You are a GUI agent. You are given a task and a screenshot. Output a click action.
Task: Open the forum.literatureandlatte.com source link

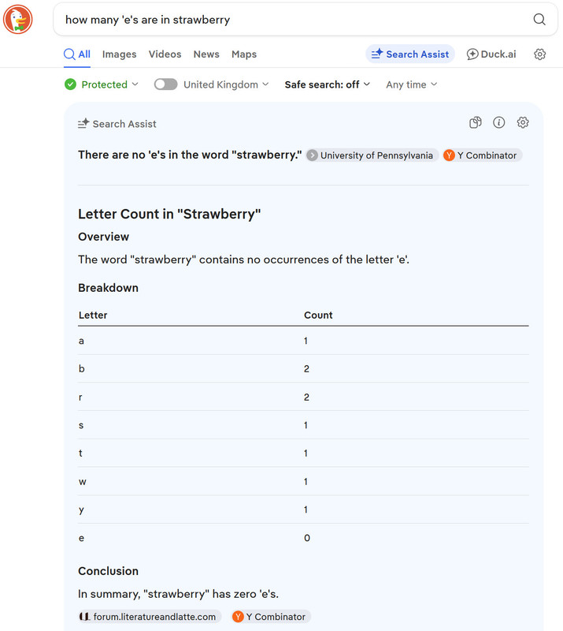point(150,617)
